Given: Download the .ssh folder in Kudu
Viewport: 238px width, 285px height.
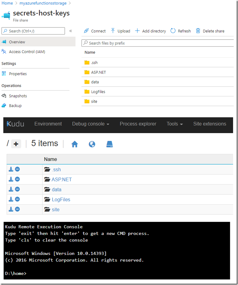Looking at the screenshot, I should click(11, 169).
